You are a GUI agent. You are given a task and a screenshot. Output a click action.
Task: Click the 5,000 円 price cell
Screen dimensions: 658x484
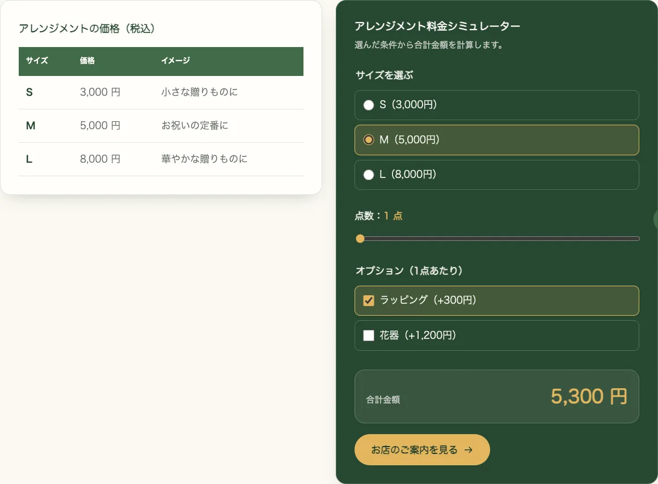pos(100,125)
